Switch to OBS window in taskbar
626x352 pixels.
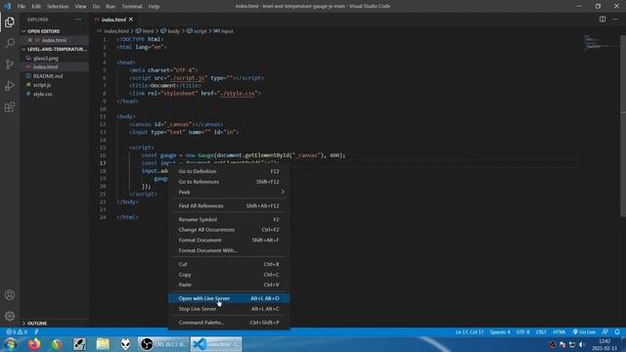163,343
